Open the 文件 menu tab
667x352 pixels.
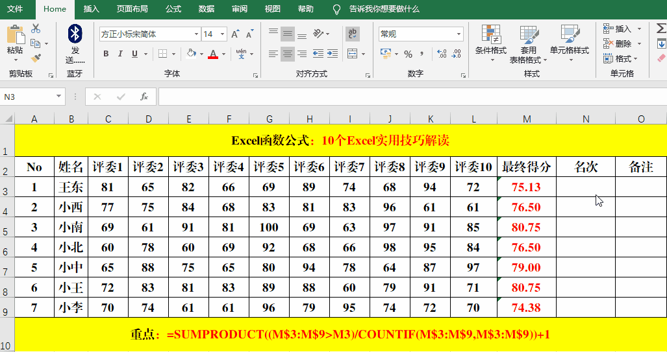(16, 9)
